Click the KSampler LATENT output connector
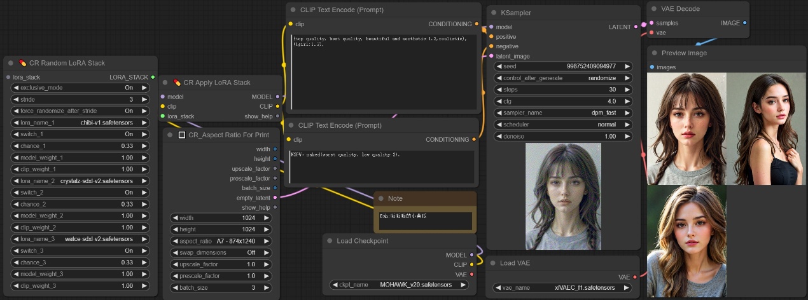Image resolution: width=808 pixels, height=300 pixels. [636, 27]
